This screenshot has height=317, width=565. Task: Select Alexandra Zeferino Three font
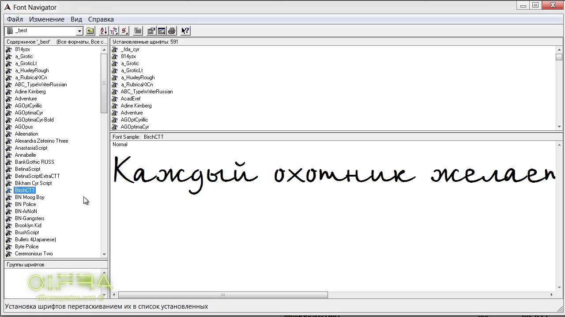41,141
